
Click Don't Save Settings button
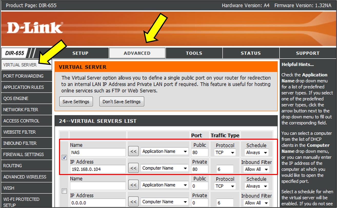[x=122, y=102]
